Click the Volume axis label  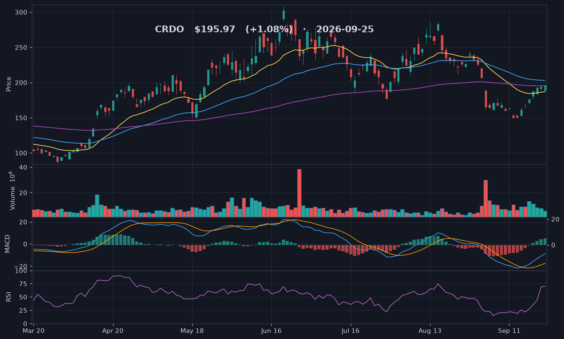[13, 190]
